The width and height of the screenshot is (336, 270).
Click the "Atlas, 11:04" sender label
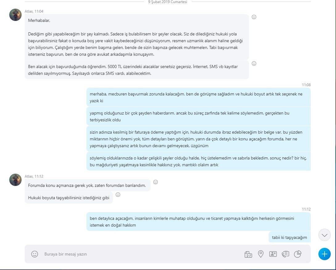tap(34, 11)
